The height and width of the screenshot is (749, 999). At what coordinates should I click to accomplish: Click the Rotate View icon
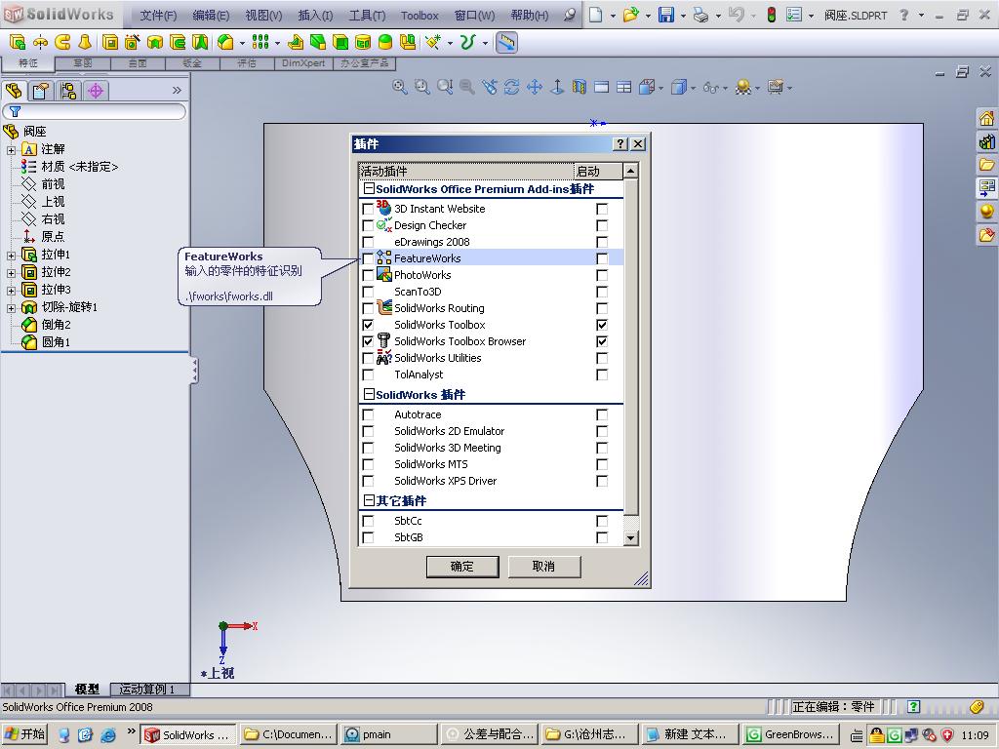(x=511, y=87)
